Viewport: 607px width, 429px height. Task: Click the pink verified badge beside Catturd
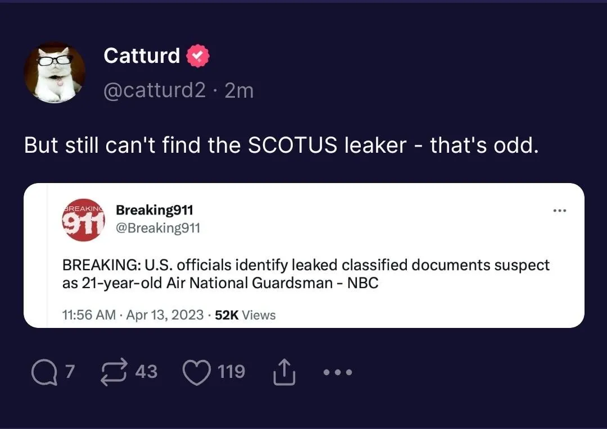coord(197,56)
